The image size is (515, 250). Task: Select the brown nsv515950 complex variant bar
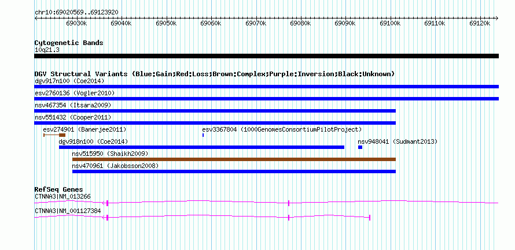click(x=234, y=159)
